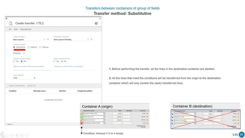Select the Substitutive transfer method
The image size is (245, 138).
click(x=14, y=47)
